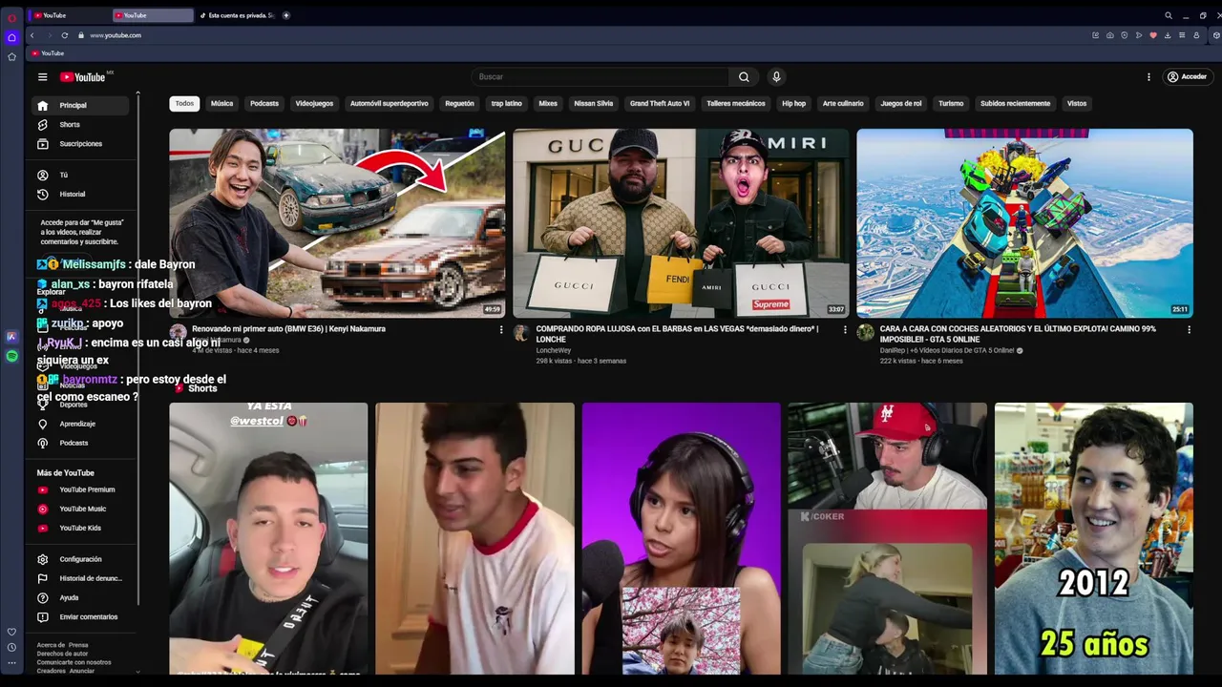The width and height of the screenshot is (1222, 687).
Task: Open a new browser tab
Action: click(x=285, y=15)
